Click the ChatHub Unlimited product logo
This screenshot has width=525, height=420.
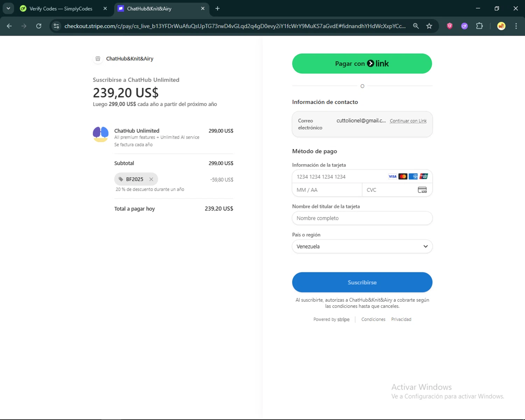tap(100, 134)
